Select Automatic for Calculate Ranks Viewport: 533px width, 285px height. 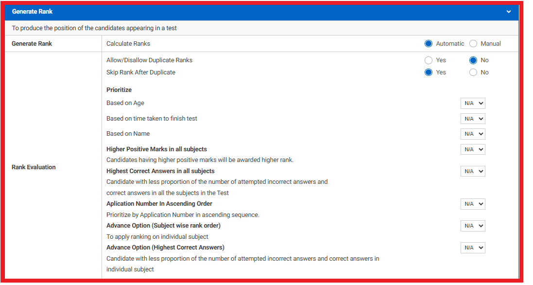(428, 44)
